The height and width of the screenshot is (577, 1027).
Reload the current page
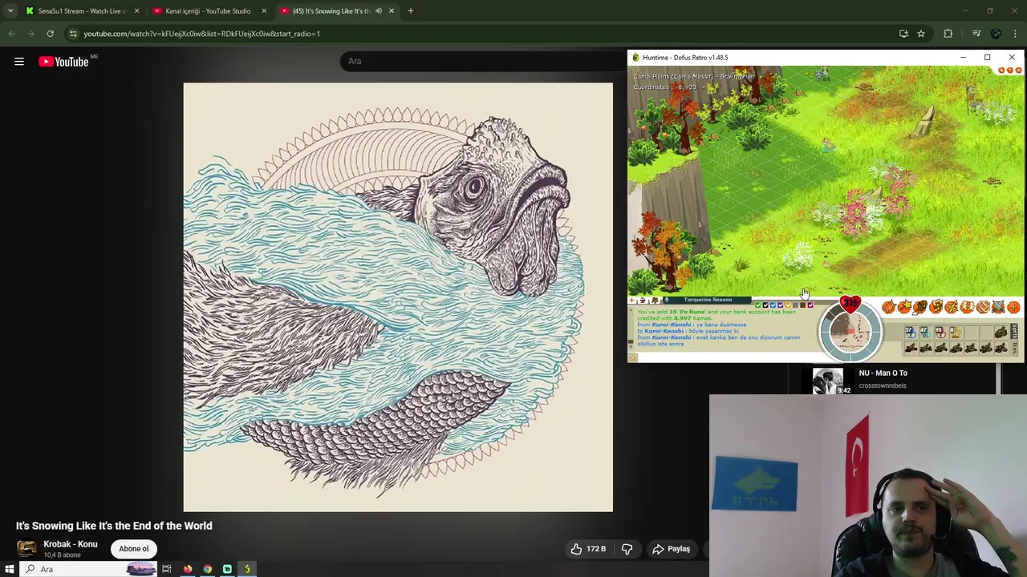(50, 34)
